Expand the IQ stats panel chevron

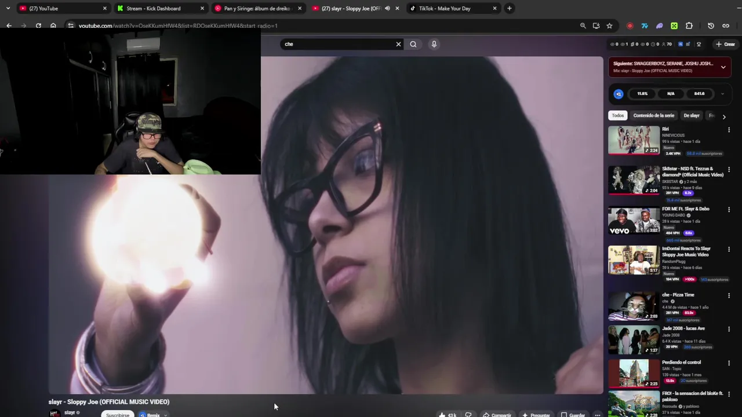[x=722, y=94]
